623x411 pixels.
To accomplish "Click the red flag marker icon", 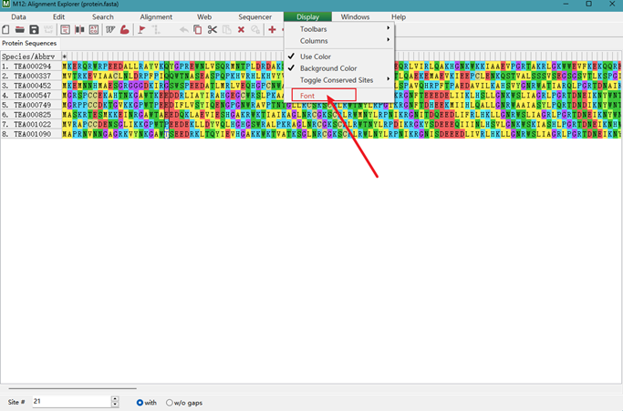I will pos(141,30).
